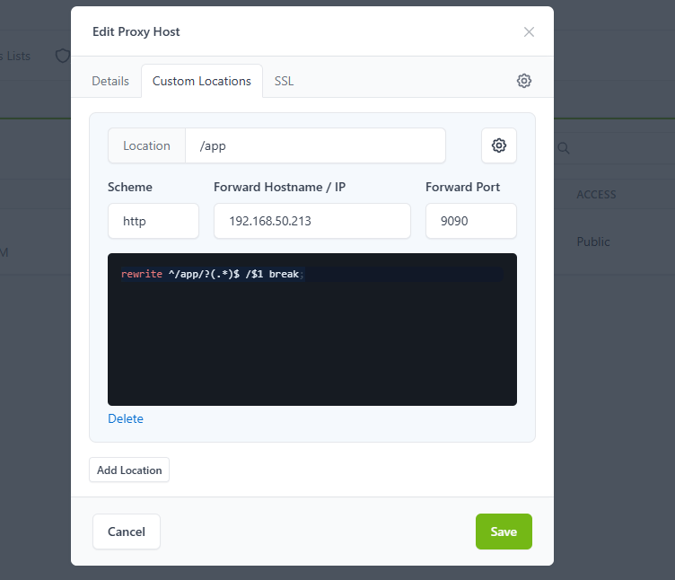
Task: Open the gear settings for the /app location
Action: pos(498,145)
